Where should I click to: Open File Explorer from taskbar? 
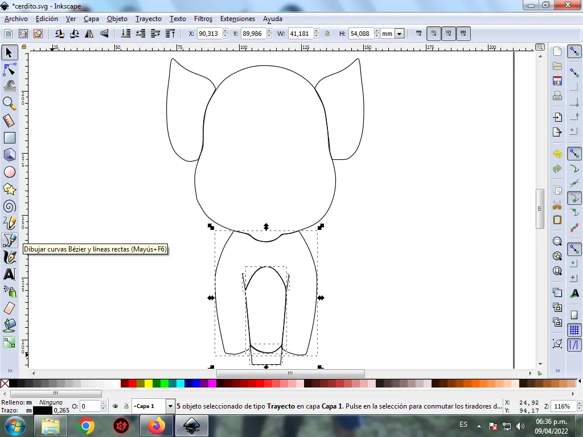coord(51,426)
